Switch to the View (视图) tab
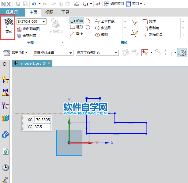 point(49,12)
